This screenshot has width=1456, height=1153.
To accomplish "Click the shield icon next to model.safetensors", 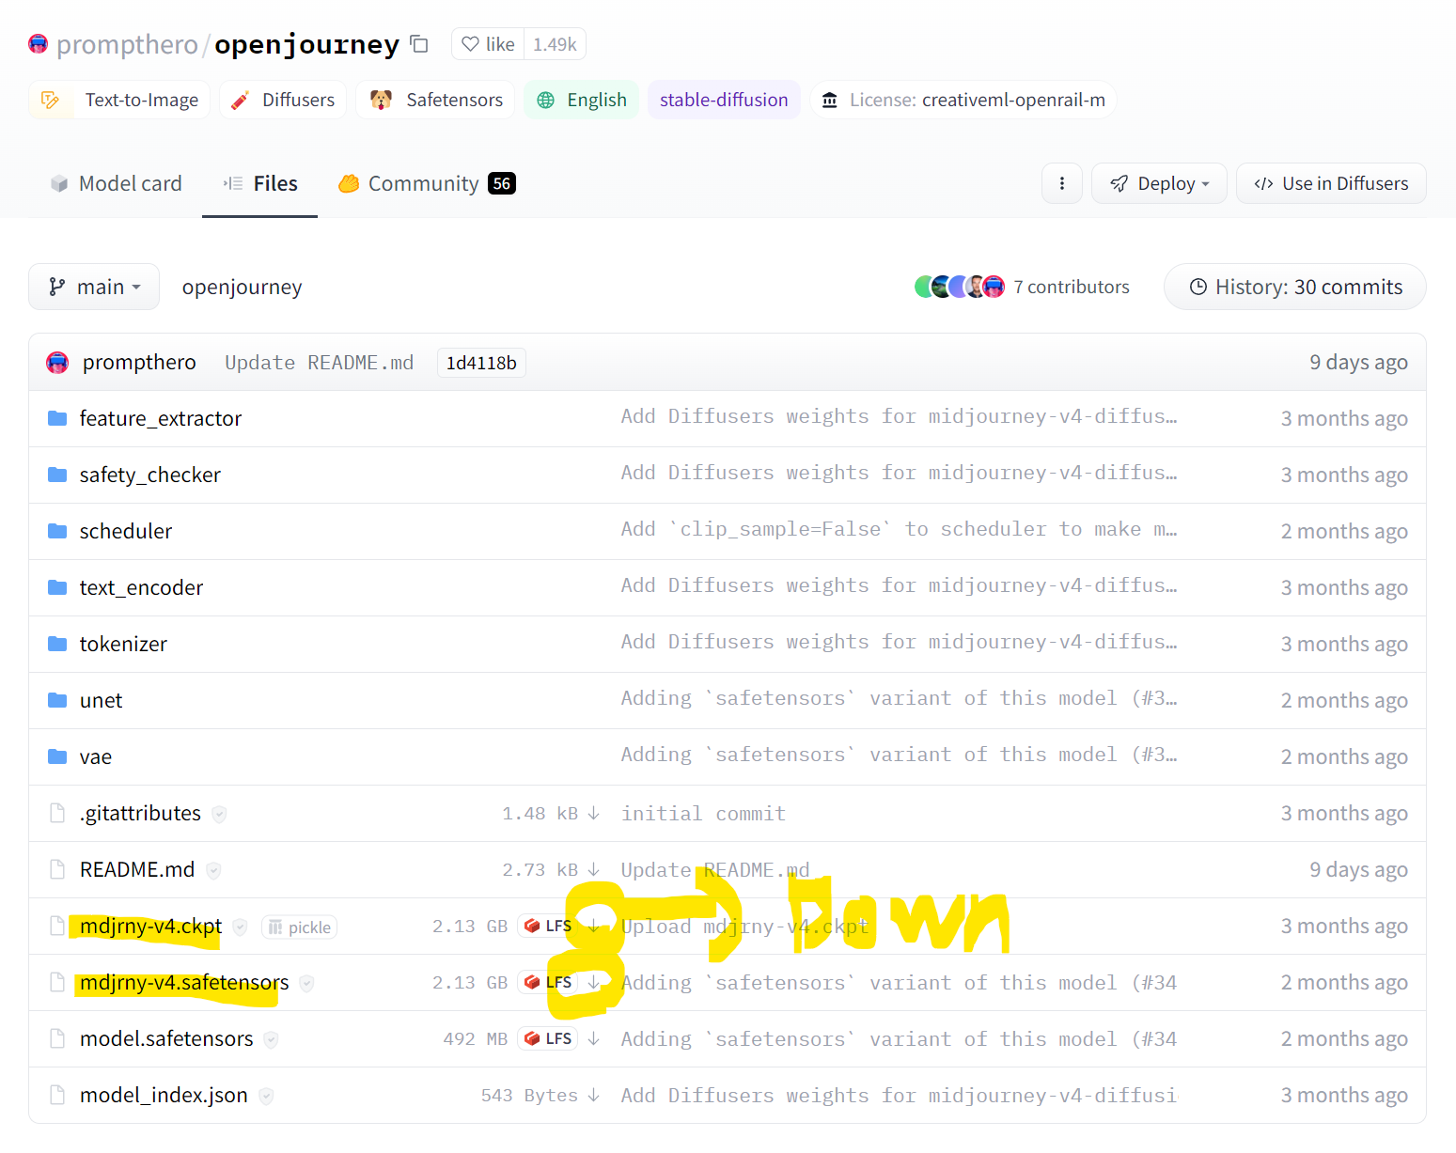I will pyautogui.click(x=271, y=1040).
